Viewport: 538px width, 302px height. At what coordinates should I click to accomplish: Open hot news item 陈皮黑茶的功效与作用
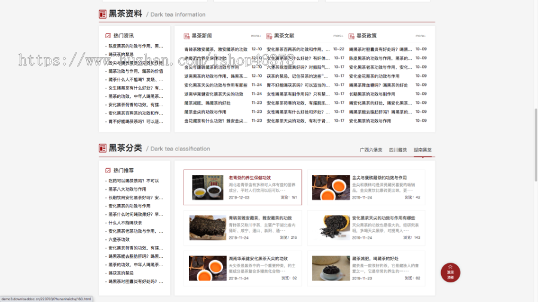pos(136,46)
